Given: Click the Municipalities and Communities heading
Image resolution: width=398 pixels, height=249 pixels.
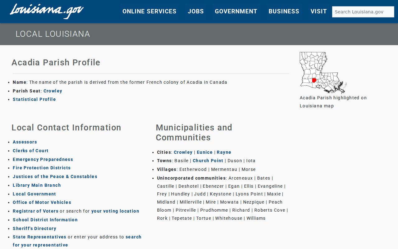Looking at the screenshot, I should pos(194,133).
